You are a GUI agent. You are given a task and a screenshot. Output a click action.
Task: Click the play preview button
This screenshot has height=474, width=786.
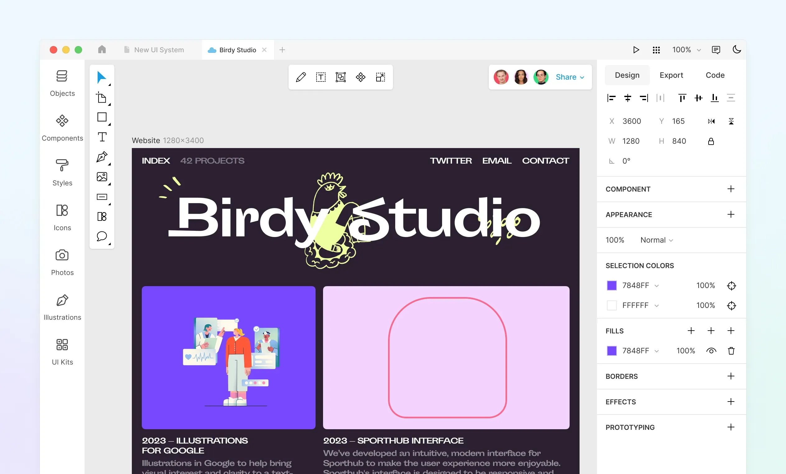(x=636, y=50)
